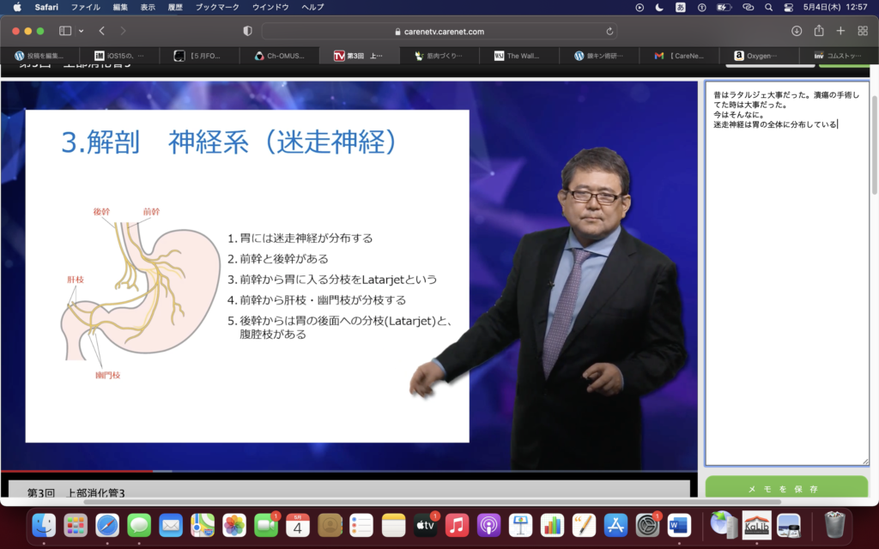
Task: Reload the page with the refresh icon
Action: click(609, 31)
